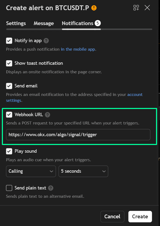Uncheck the Webhook URL checkbox

point(9,115)
